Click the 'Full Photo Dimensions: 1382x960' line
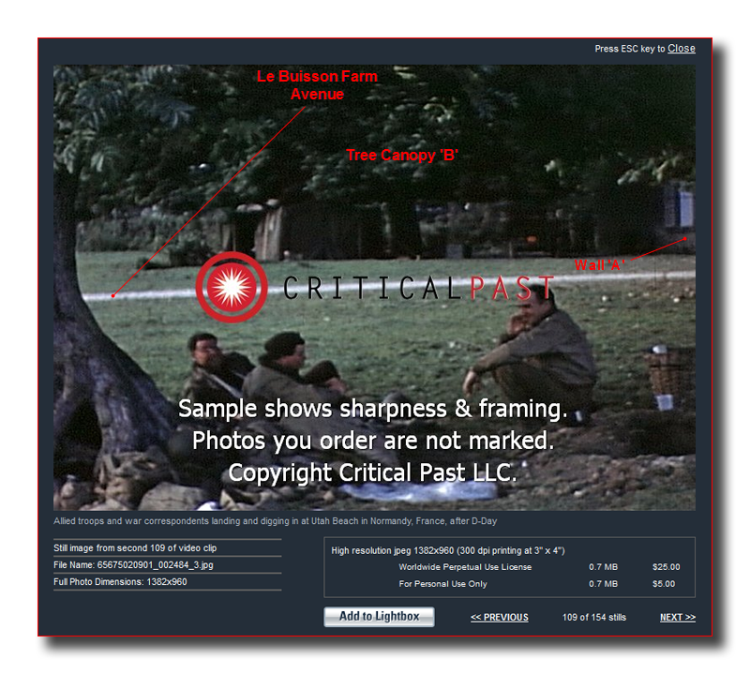Screen dimensions: 750x674 tap(120, 582)
